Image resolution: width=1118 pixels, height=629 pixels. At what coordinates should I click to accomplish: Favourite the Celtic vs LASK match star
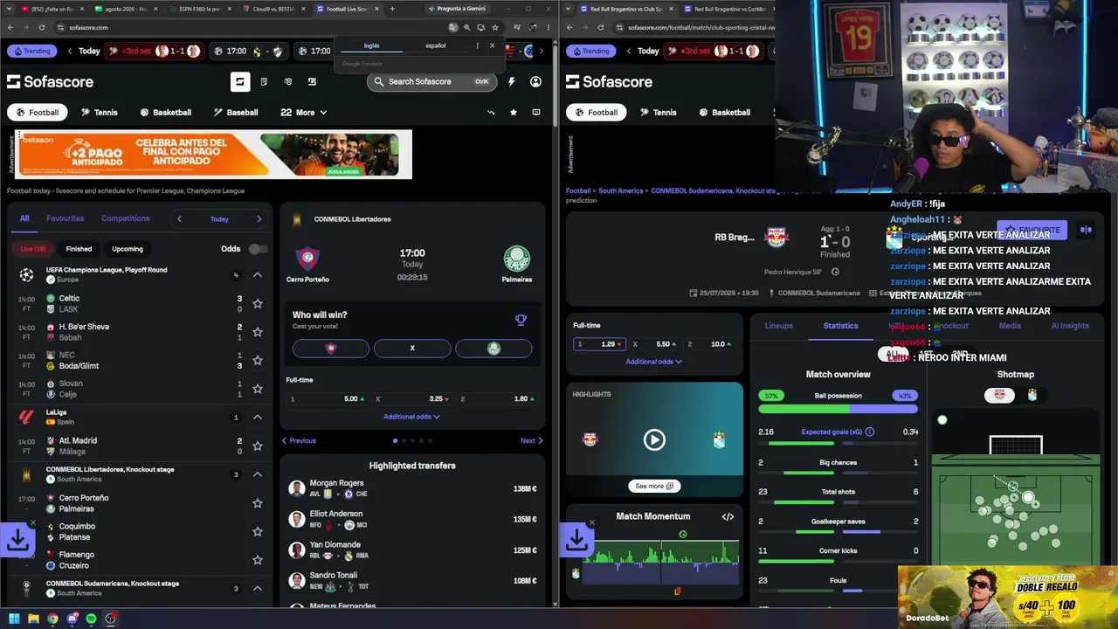pos(257,303)
